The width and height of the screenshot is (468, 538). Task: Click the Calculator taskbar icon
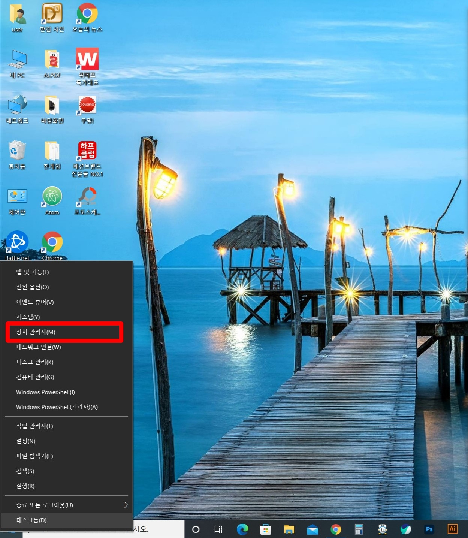click(x=359, y=529)
